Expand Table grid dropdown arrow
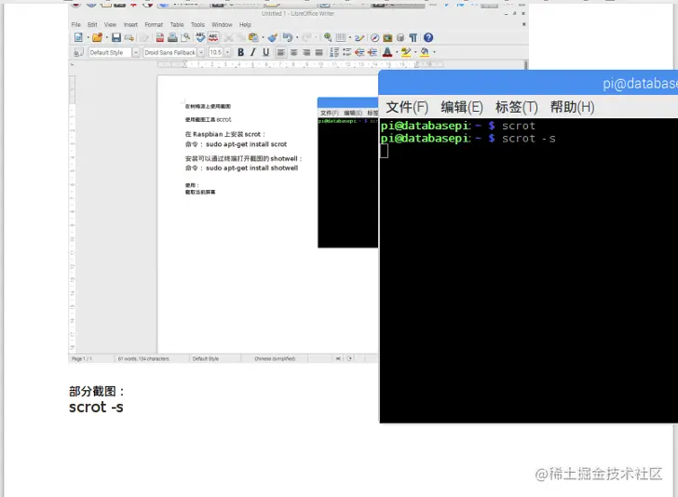The height and width of the screenshot is (497, 678). (349, 37)
